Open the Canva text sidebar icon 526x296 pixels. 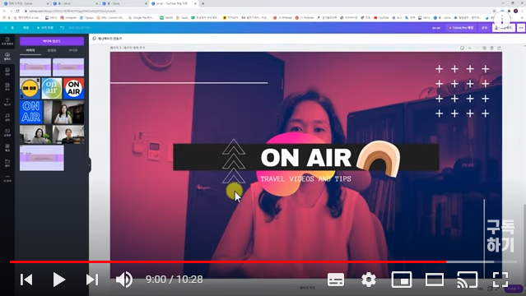(x=7, y=102)
